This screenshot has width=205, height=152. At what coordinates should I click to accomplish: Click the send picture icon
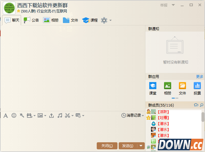point(40,115)
